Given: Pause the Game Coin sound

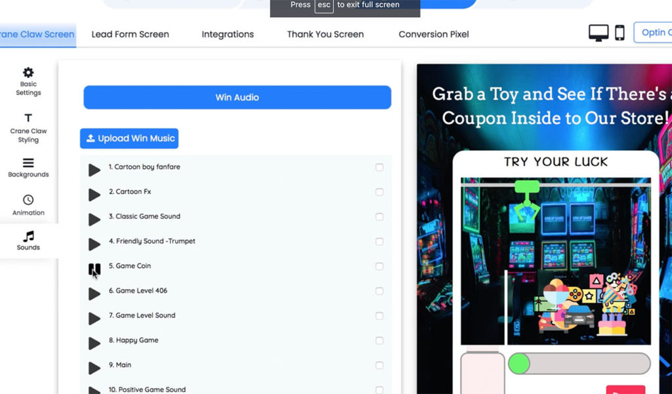Looking at the screenshot, I should tap(94, 269).
